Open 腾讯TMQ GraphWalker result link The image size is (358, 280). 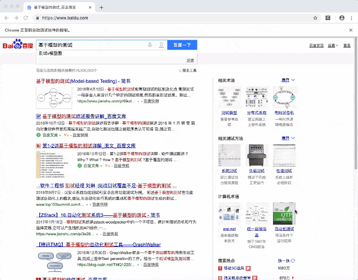[98, 245]
